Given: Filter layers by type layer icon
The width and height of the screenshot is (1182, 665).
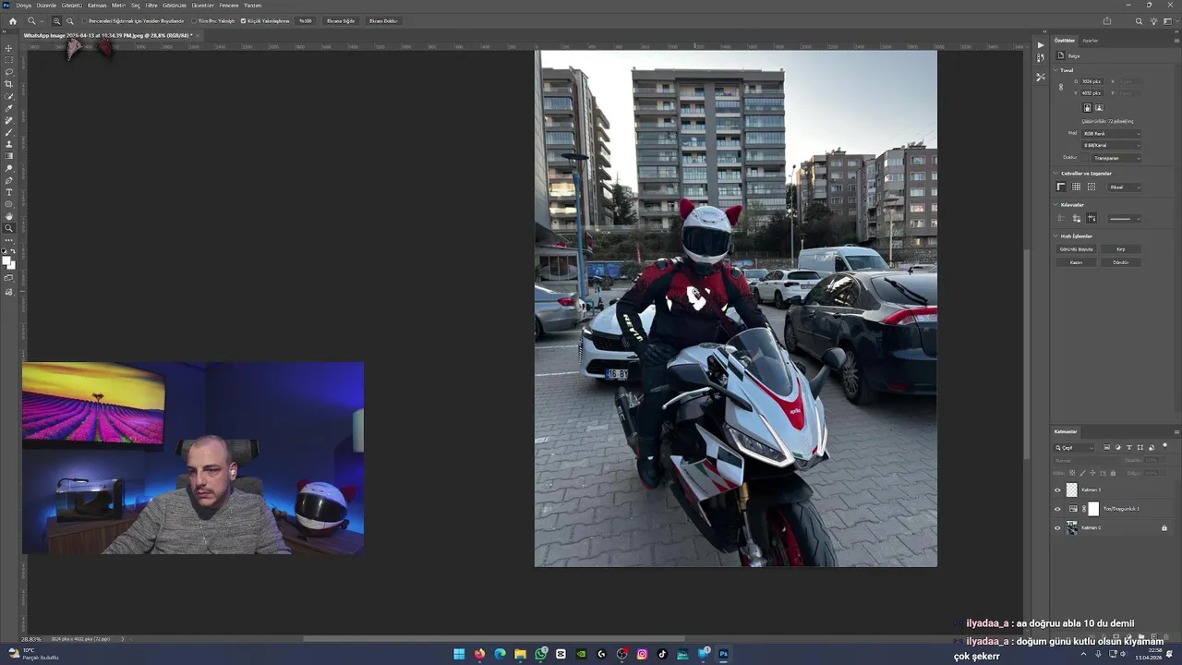Looking at the screenshot, I should [1128, 448].
